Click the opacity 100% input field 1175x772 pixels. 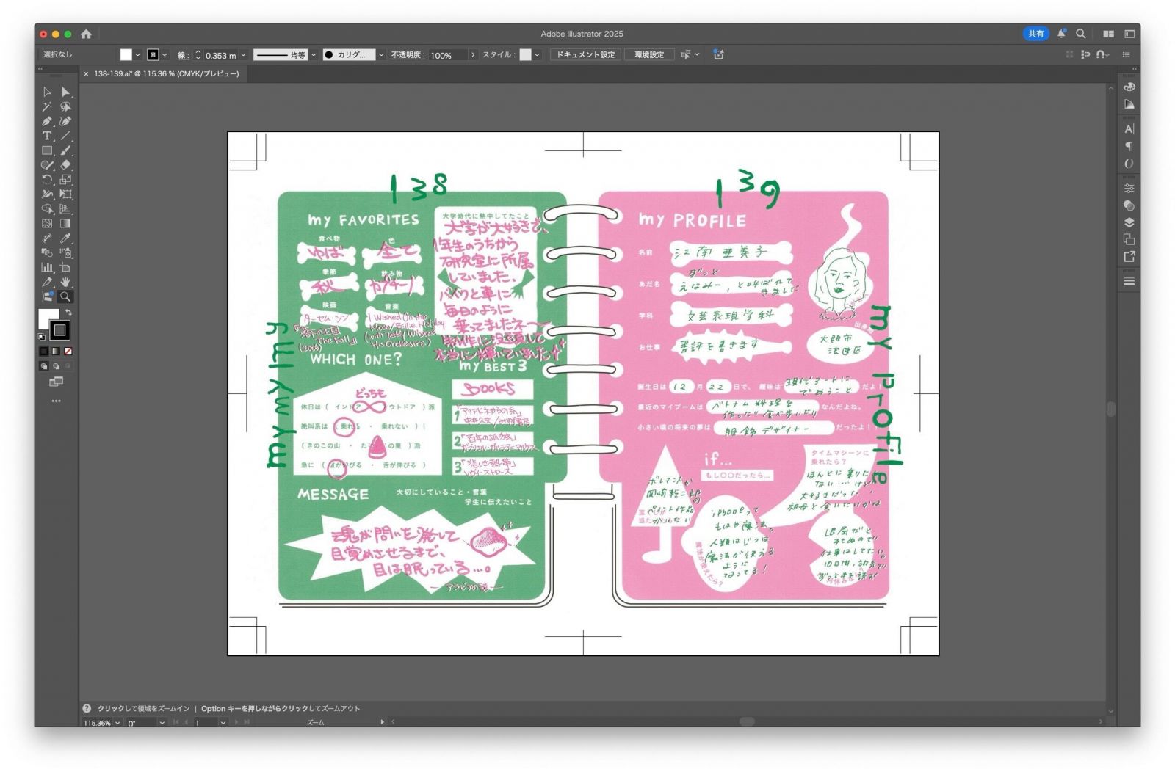446,55
